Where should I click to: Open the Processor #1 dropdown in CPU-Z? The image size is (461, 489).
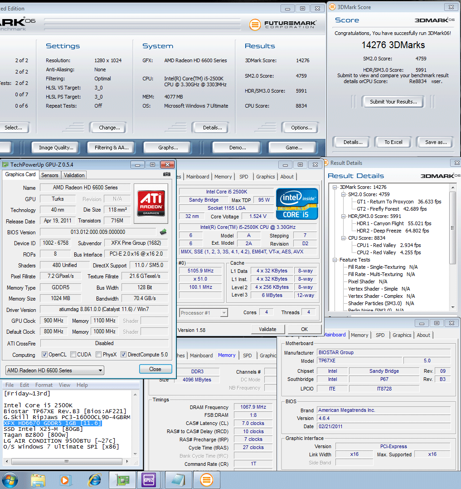pyautogui.click(x=204, y=313)
